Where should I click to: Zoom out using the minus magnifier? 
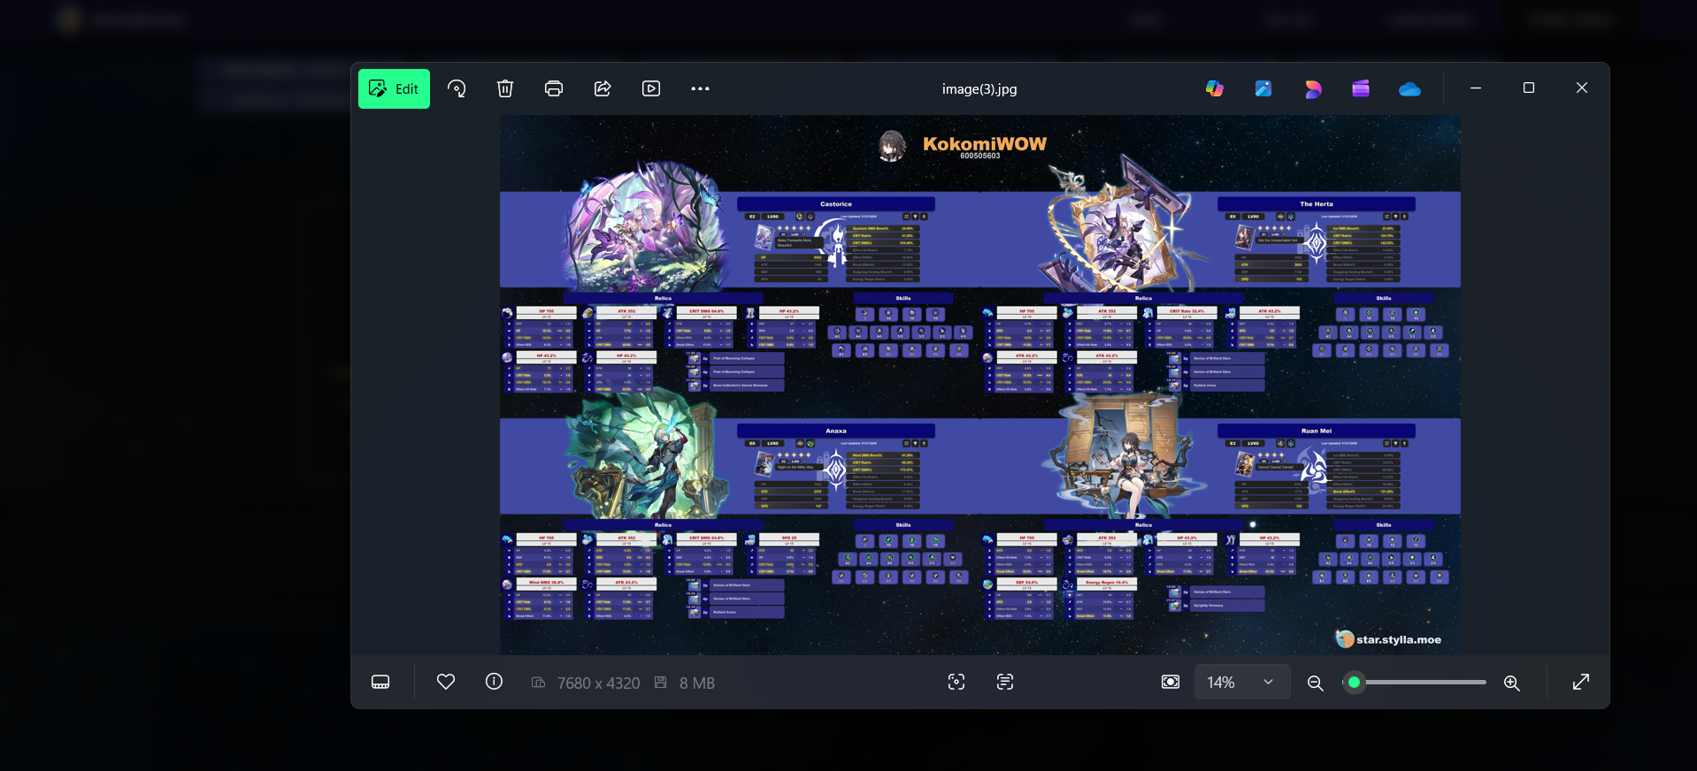coord(1315,683)
